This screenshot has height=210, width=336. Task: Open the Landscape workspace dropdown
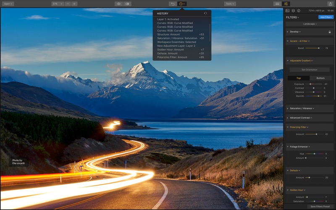(310, 24)
